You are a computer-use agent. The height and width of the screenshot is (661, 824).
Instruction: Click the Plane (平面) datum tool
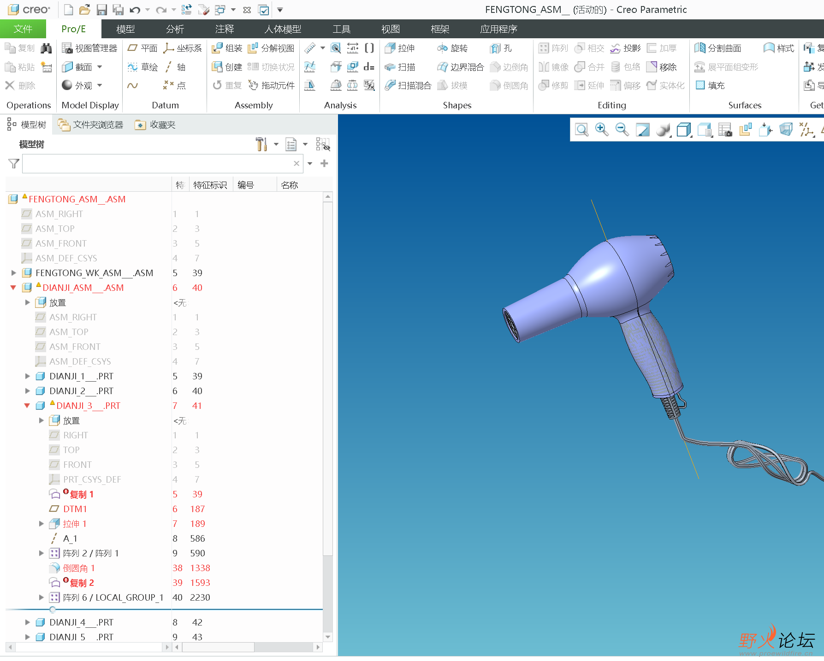point(133,48)
